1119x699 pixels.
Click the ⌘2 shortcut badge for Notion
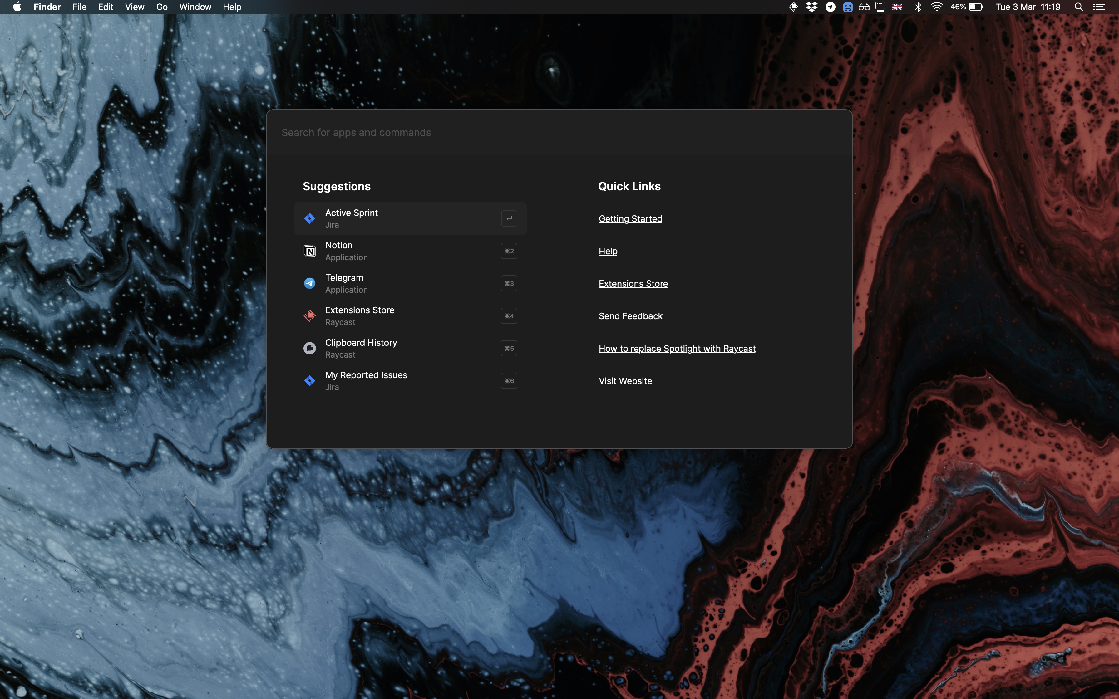[x=509, y=251]
